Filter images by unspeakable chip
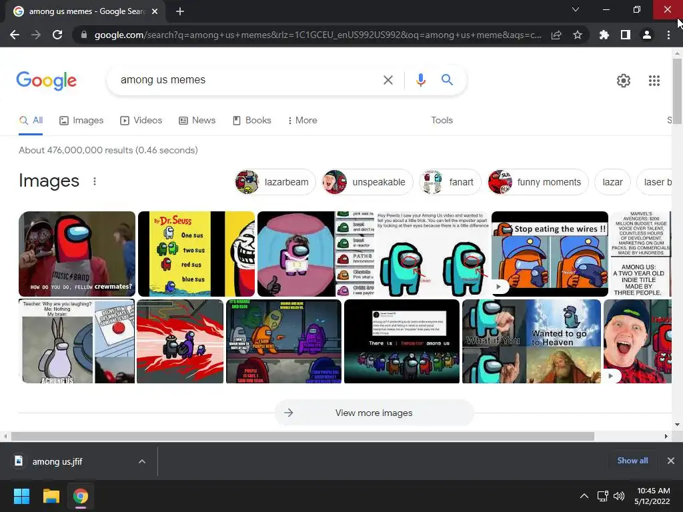The height and width of the screenshot is (512, 683). [367, 182]
